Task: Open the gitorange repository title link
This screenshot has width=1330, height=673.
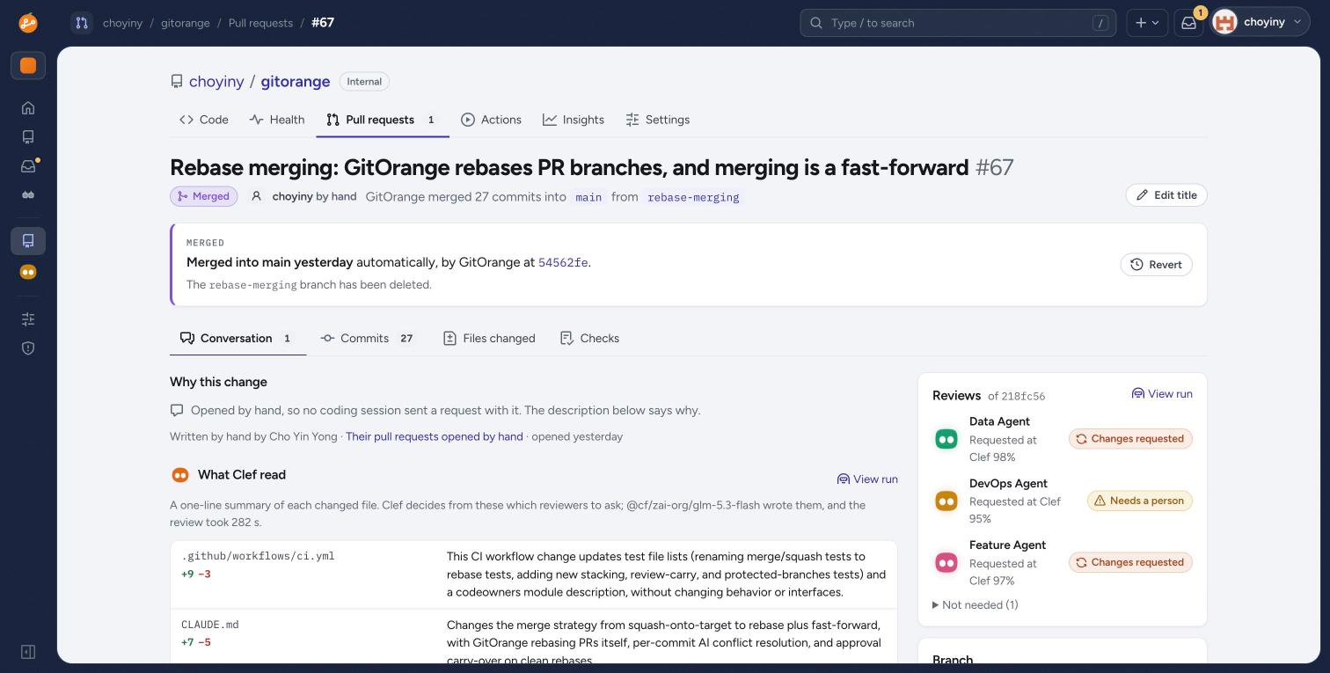Action: pyautogui.click(x=296, y=81)
